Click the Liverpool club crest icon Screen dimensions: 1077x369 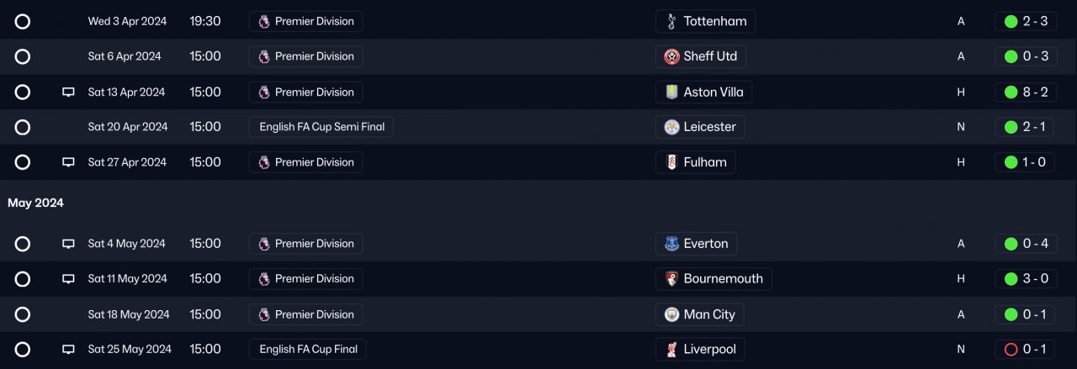[x=671, y=350]
